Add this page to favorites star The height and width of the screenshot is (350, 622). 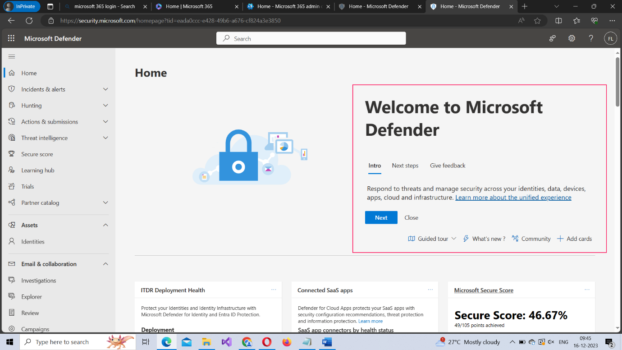tap(537, 21)
